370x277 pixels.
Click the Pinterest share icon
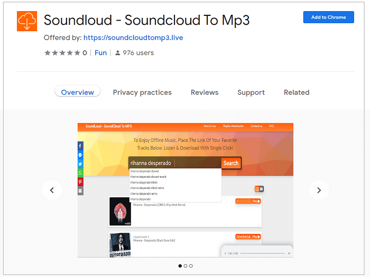pyautogui.click(x=80, y=182)
